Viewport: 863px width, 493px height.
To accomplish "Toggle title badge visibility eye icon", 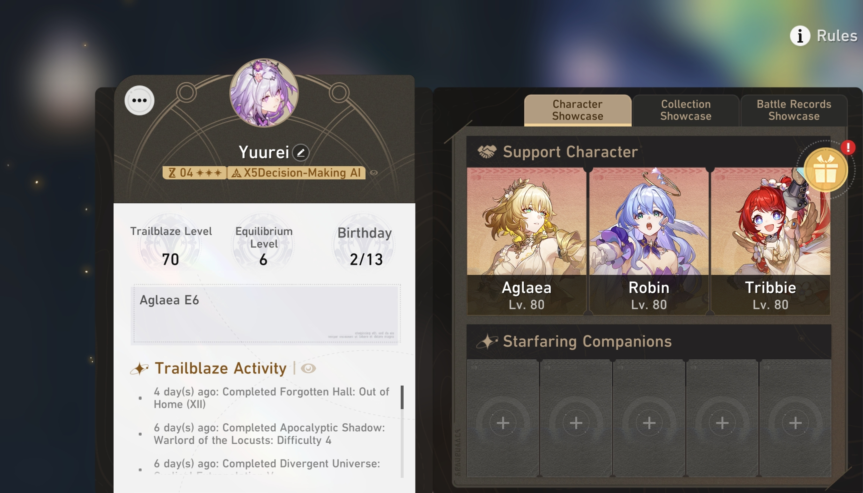I will 374,173.
